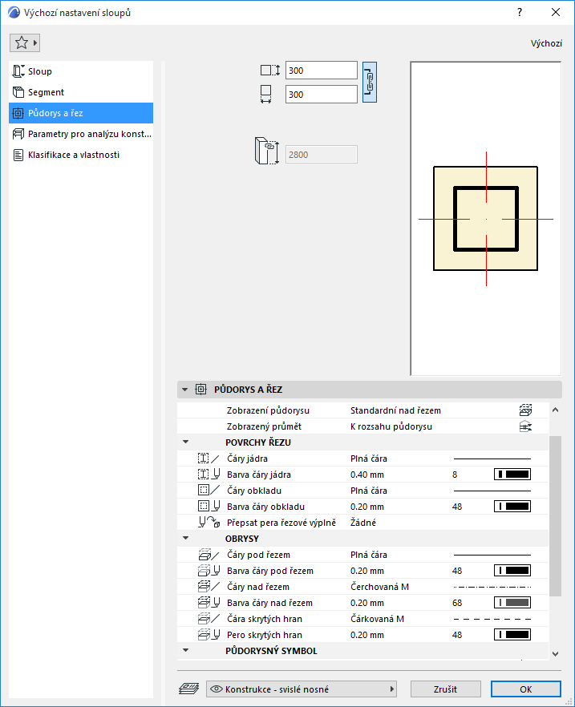Click the Zobrazený průmět icon at row end
Image resolution: width=575 pixels, height=707 pixels.
[x=525, y=426]
